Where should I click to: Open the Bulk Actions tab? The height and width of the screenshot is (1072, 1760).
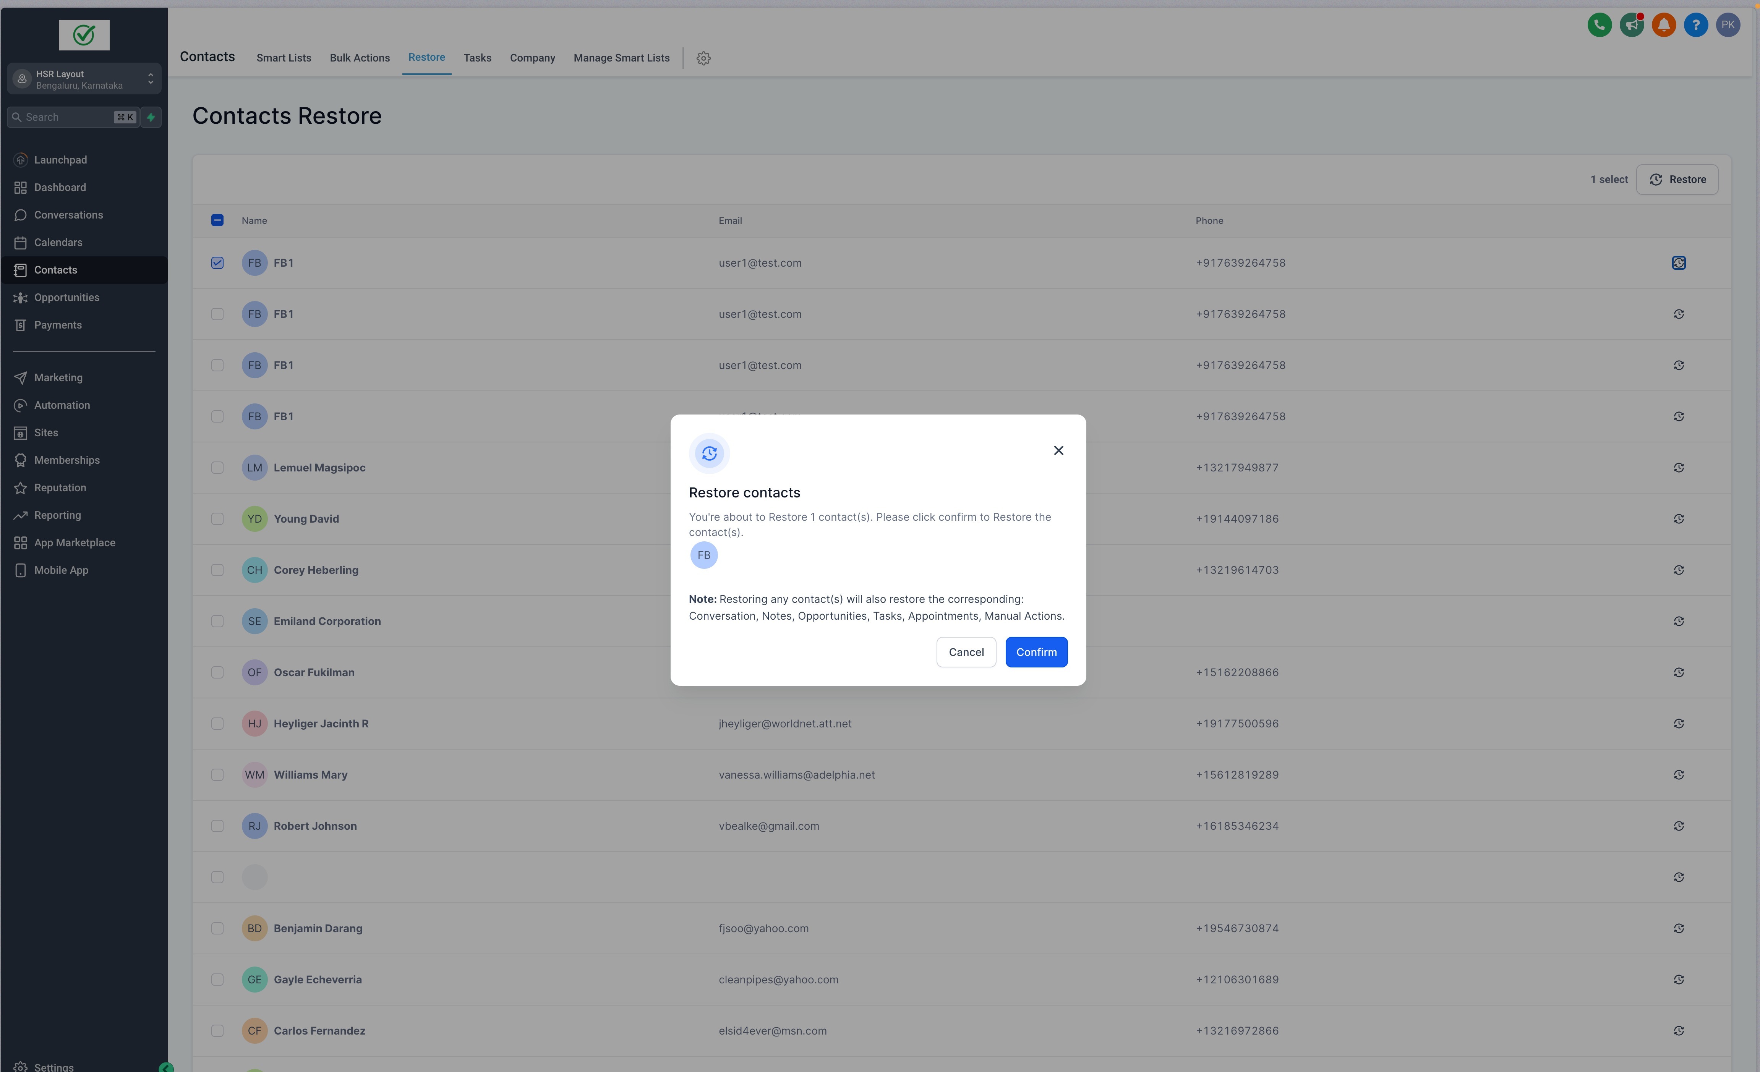359,58
